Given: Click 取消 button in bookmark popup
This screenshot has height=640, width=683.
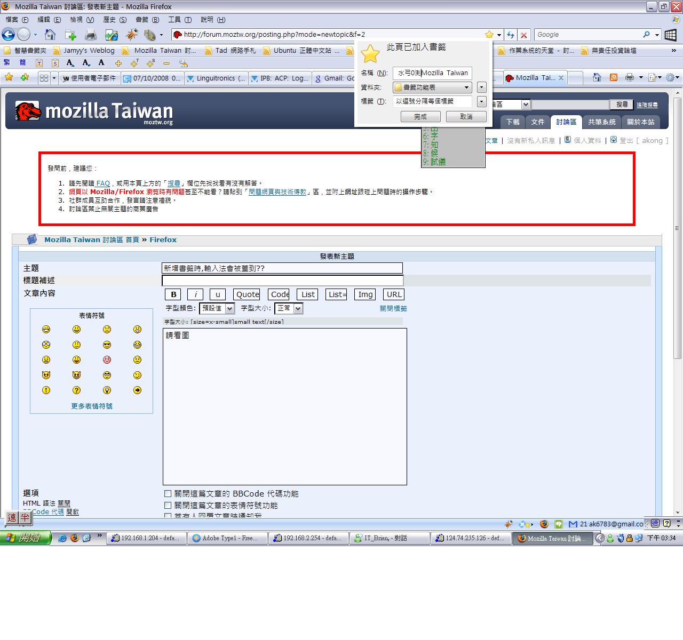Looking at the screenshot, I should coord(466,116).
